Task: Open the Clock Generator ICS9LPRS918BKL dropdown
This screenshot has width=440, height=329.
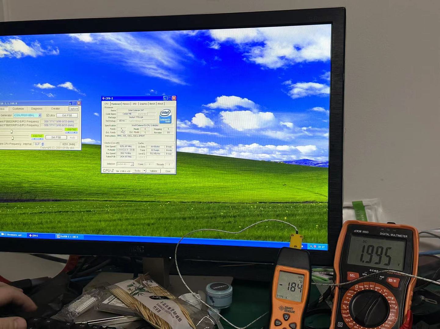Action: click(x=40, y=115)
